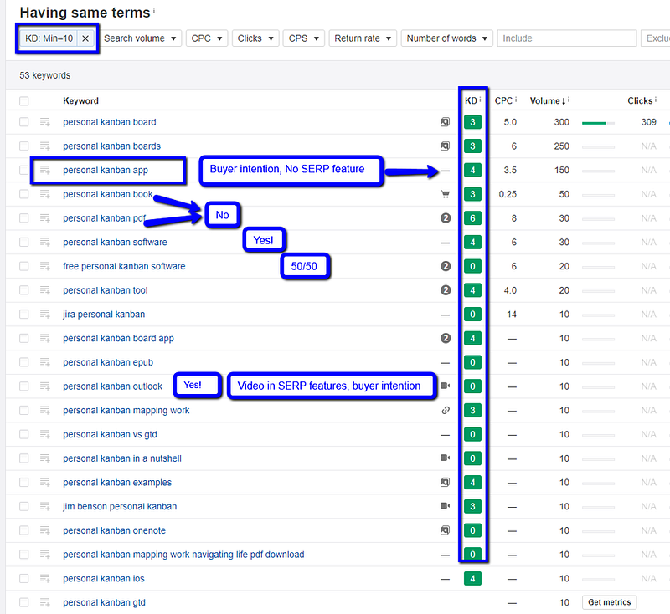Open the Clicks filter dropdown
This screenshot has width=670, height=614.
(x=255, y=38)
